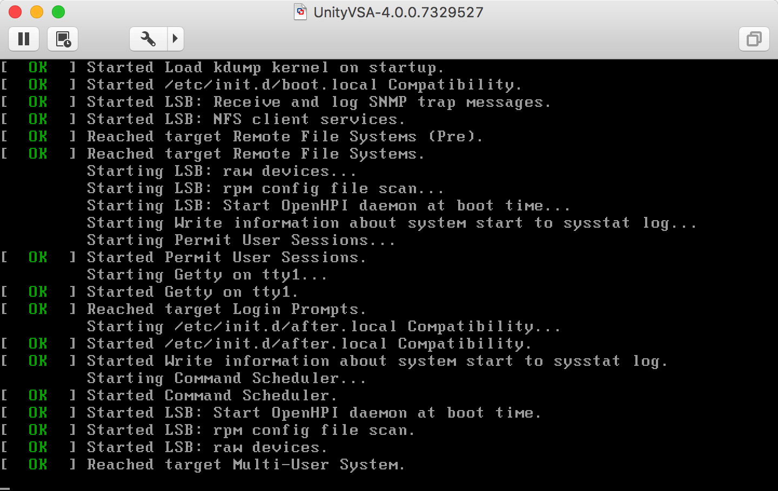Click the overlapping-windows button at toolbar right
This screenshot has height=491, width=778.
(x=754, y=39)
